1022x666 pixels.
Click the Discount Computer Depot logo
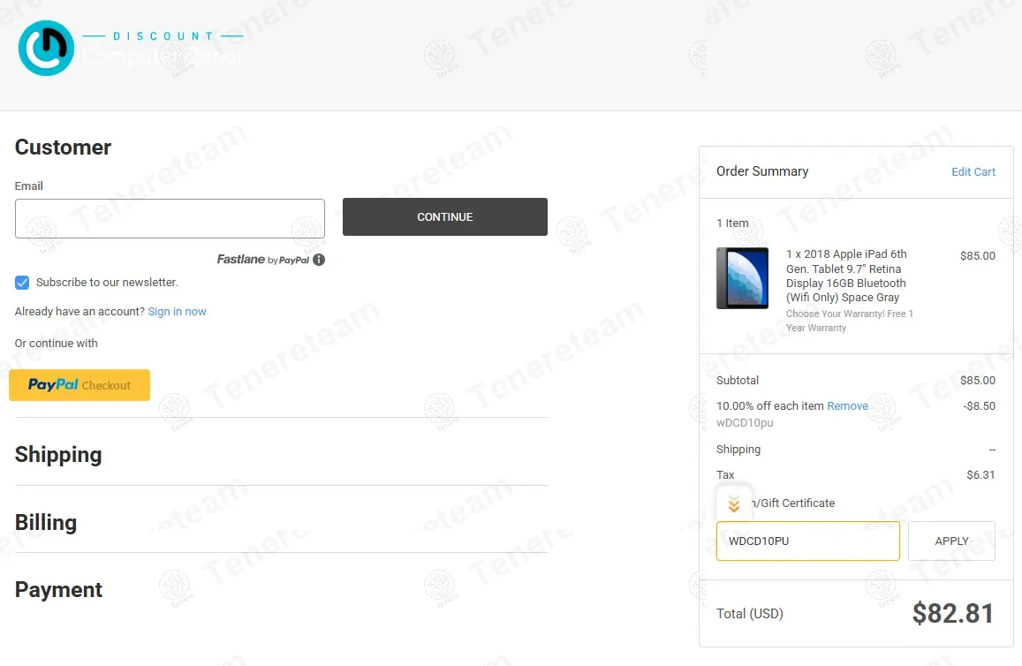(131, 48)
